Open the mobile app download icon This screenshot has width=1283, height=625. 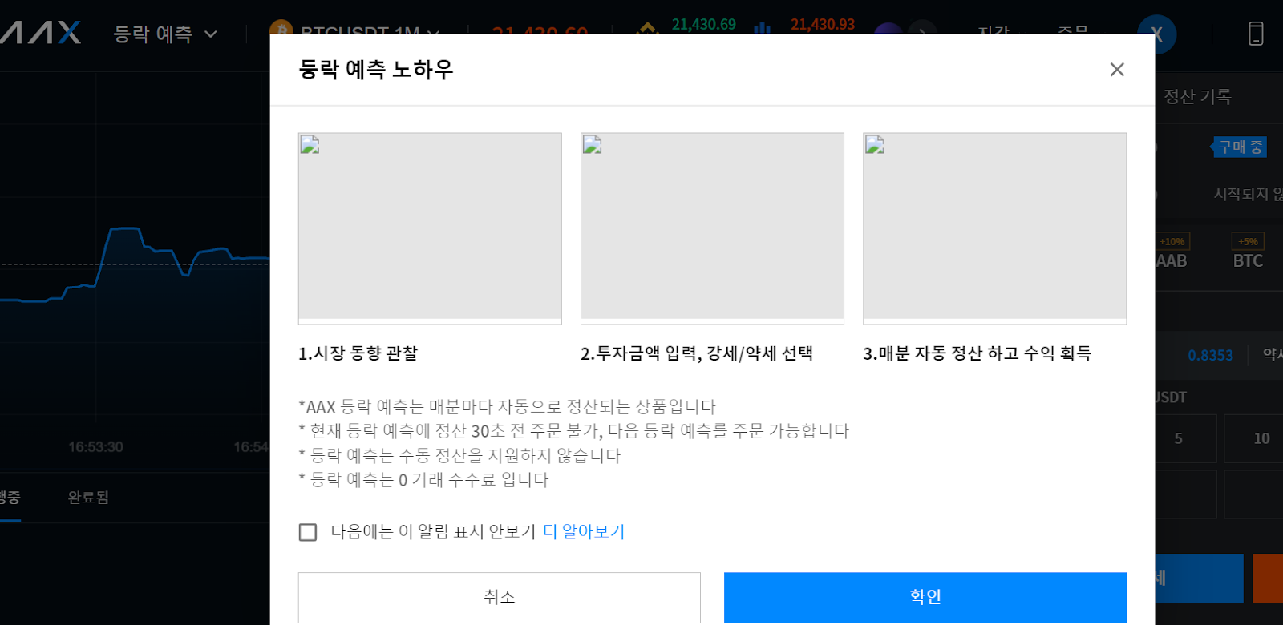(x=1256, y=34)
